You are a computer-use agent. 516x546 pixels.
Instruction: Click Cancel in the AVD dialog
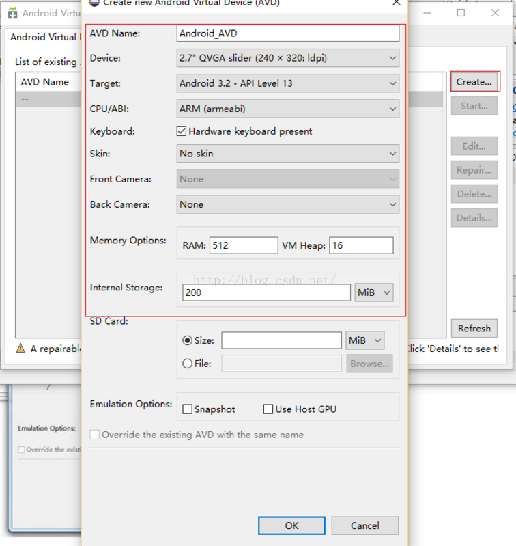(x=364, y=525)
